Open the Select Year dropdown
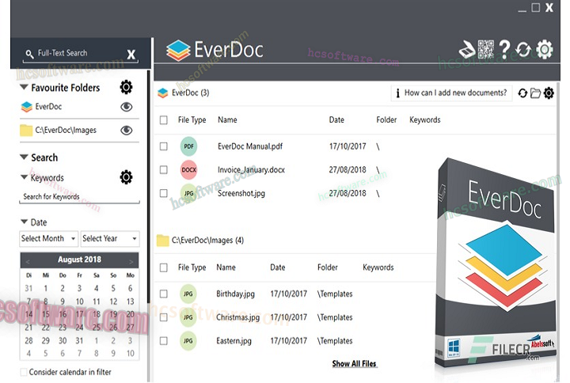 (x=109, y=238)
